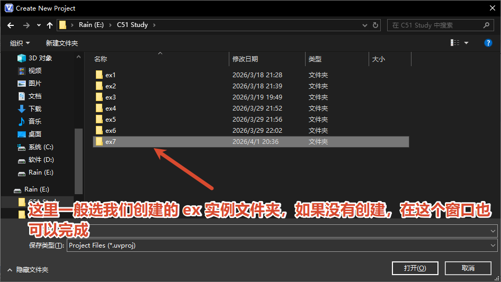
Task: Open the 组织 menu
Action: click(x=20, y=43)
